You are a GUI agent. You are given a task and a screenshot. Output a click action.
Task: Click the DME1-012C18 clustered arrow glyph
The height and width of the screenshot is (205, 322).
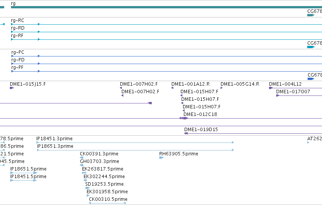184,118
